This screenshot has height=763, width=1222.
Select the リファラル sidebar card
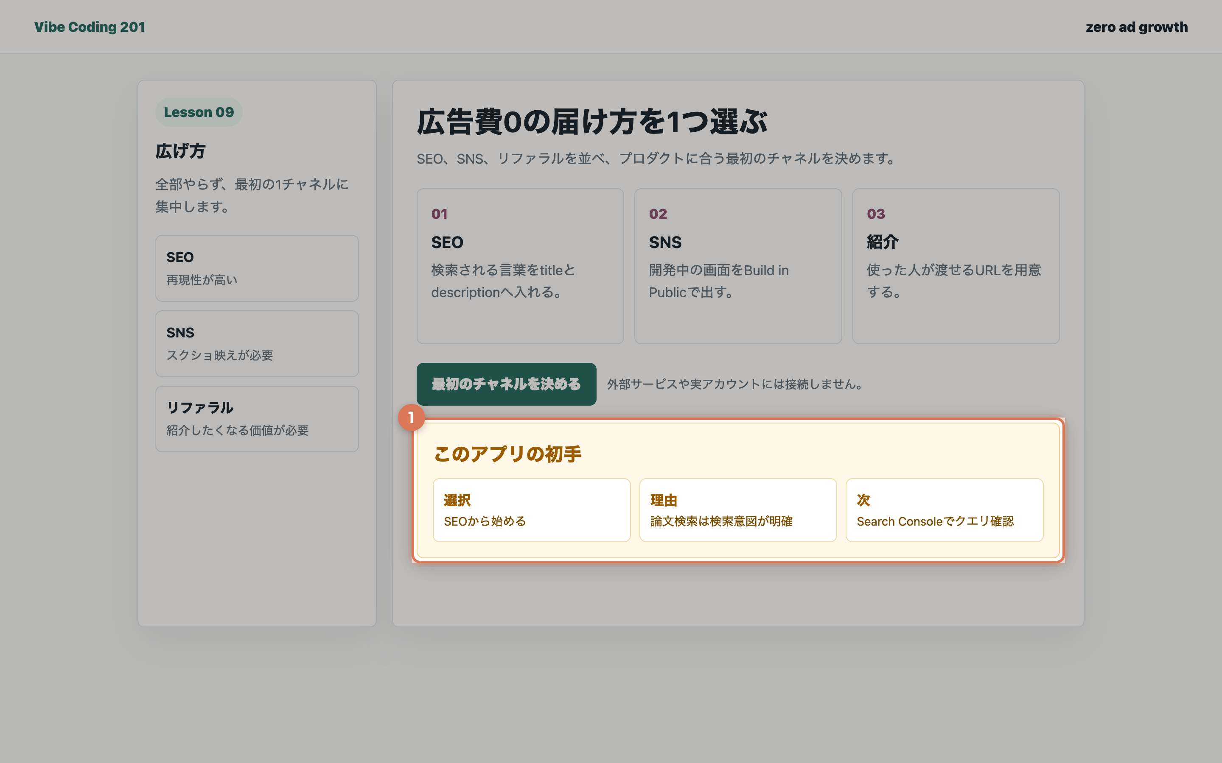point(257,419)
